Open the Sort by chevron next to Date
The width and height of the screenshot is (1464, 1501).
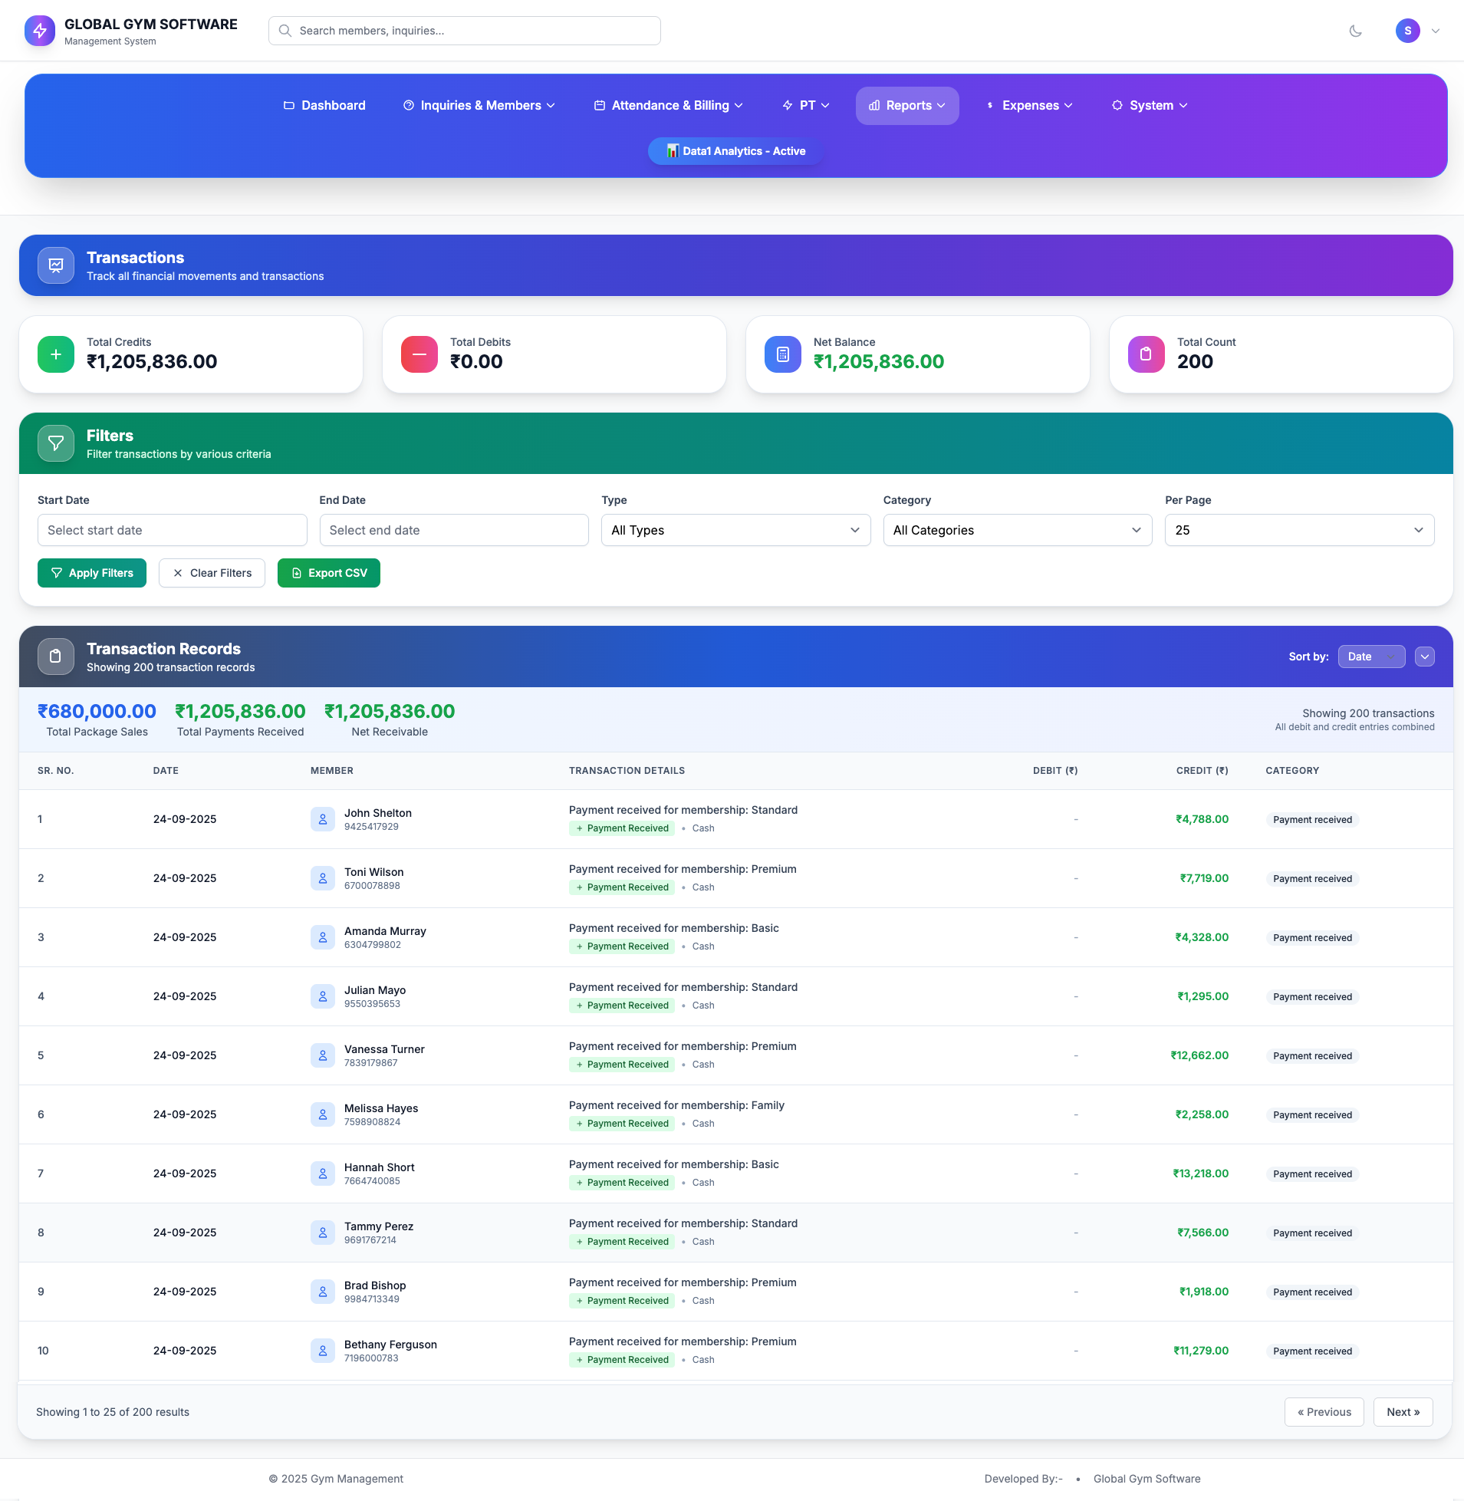click(1425, 656)
